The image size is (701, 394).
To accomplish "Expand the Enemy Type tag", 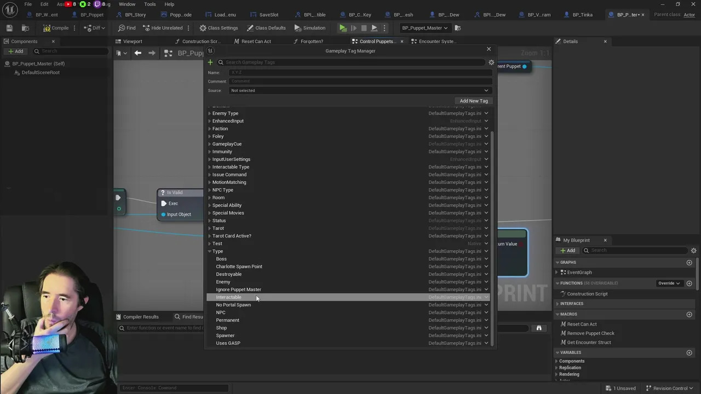I will click(209, 113).
